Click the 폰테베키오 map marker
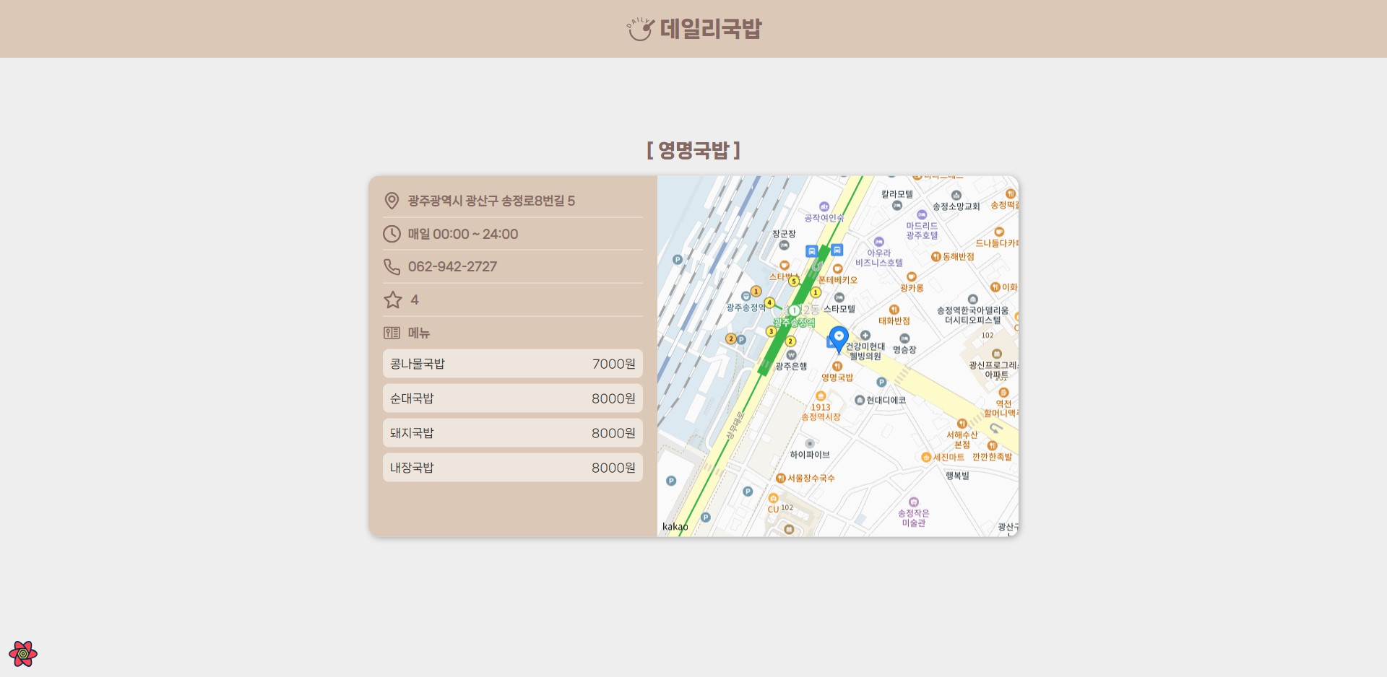 (x=838, y=269)
